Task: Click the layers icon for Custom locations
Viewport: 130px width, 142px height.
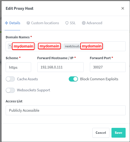Action: [28, 23]
